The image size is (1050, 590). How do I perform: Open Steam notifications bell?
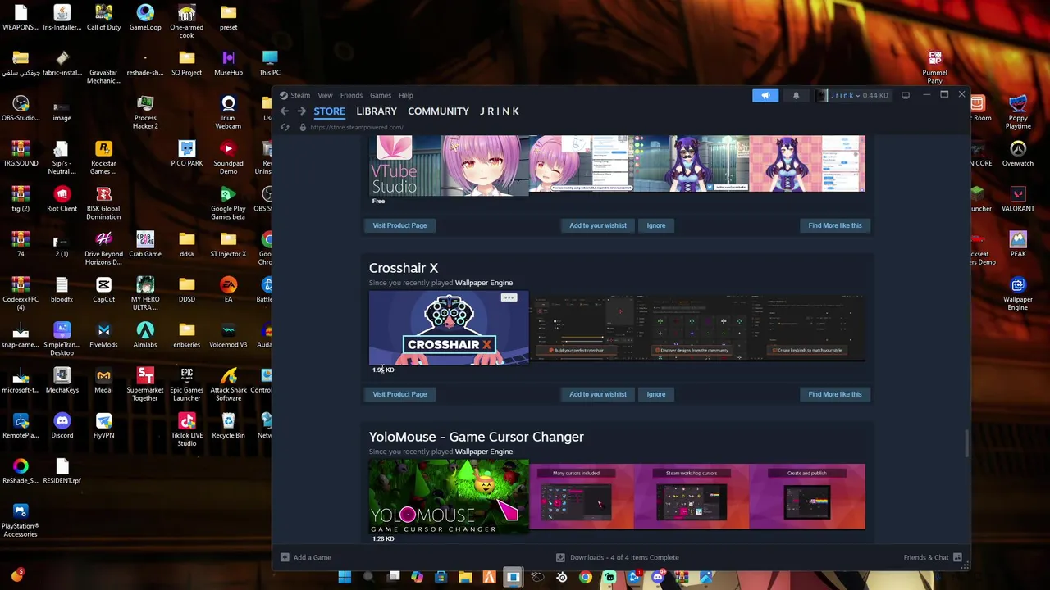tap(796, 95)
